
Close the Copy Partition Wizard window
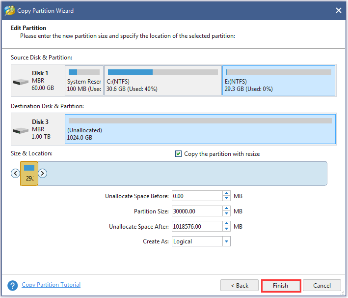pos(339,10)
